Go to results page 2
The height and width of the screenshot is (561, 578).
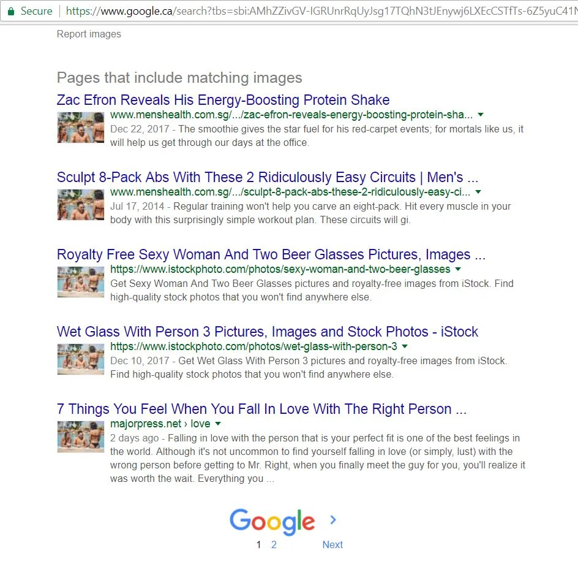pyautogui.click(x=274, y=544)
